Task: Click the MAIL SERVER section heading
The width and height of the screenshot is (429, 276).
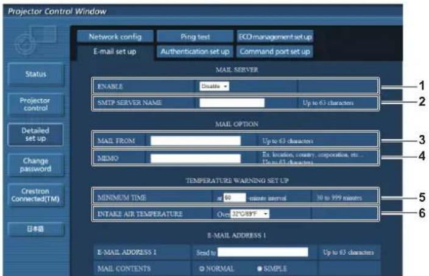Action: [x=236, y=69]
